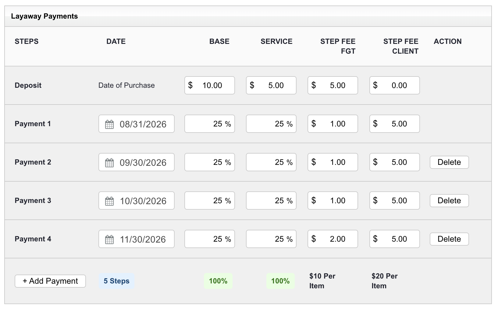Click the Service 100% total badge
This screenshot has width=498, height=309.
[280, 281]
